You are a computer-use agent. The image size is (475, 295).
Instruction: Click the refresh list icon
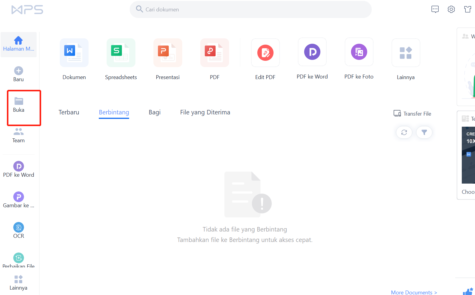(x=404, y=132)
